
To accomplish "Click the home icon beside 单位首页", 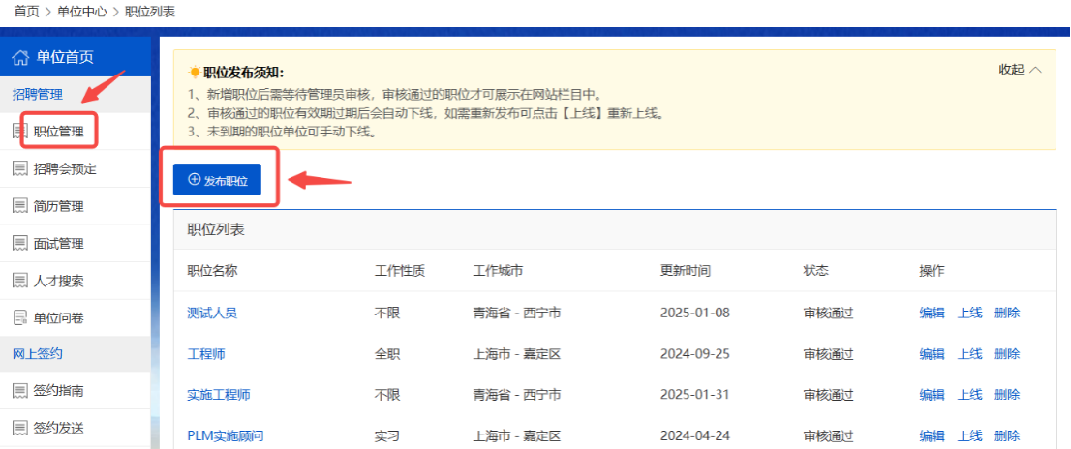I will 20,57.
